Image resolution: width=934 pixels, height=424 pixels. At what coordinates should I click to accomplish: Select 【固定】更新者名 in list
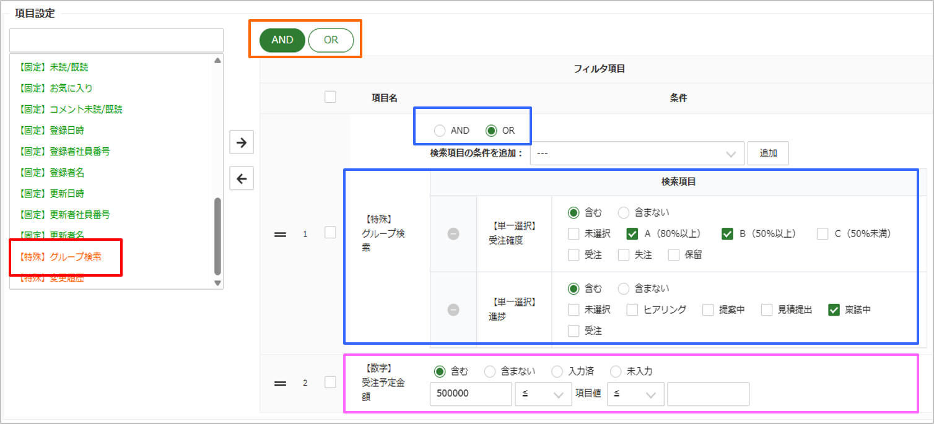51,235
